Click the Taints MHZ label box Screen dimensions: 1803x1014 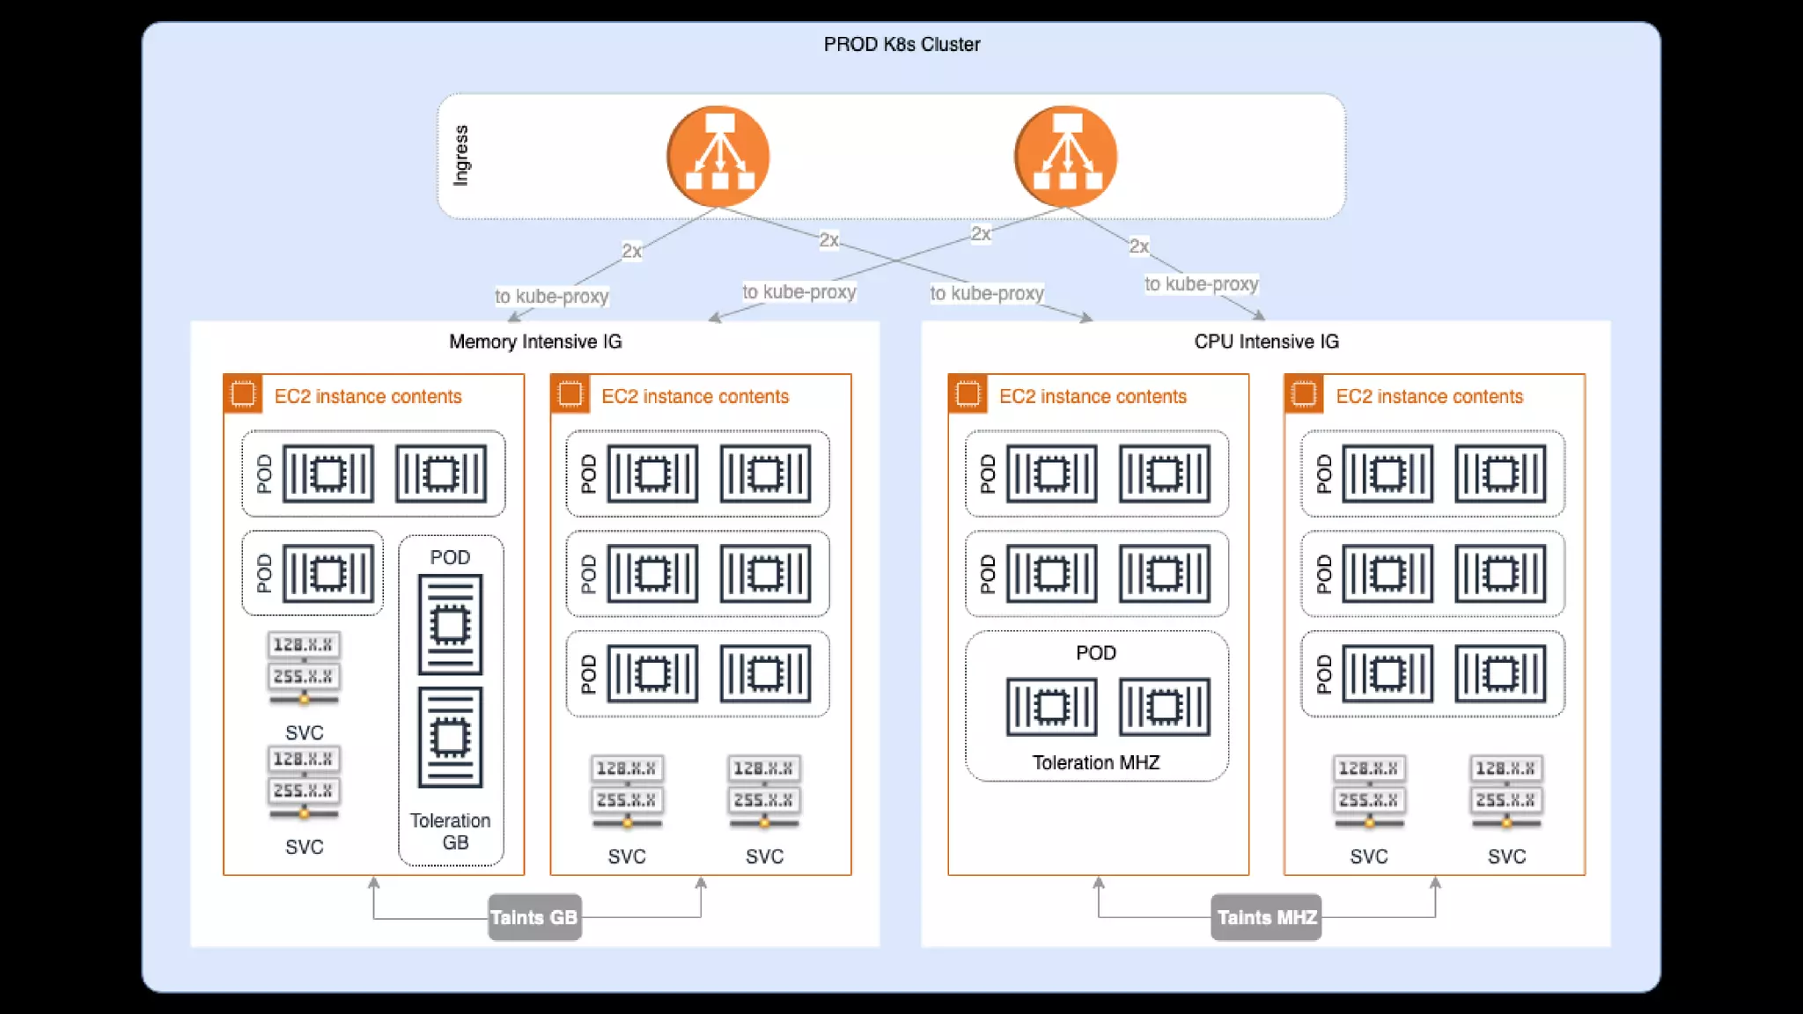tap(1266, 917)
